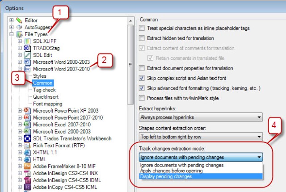The image size is (286, 192).
Task: Click the Microsoft Word 2000-2003 icon
Action: click(x=26, y=62)
